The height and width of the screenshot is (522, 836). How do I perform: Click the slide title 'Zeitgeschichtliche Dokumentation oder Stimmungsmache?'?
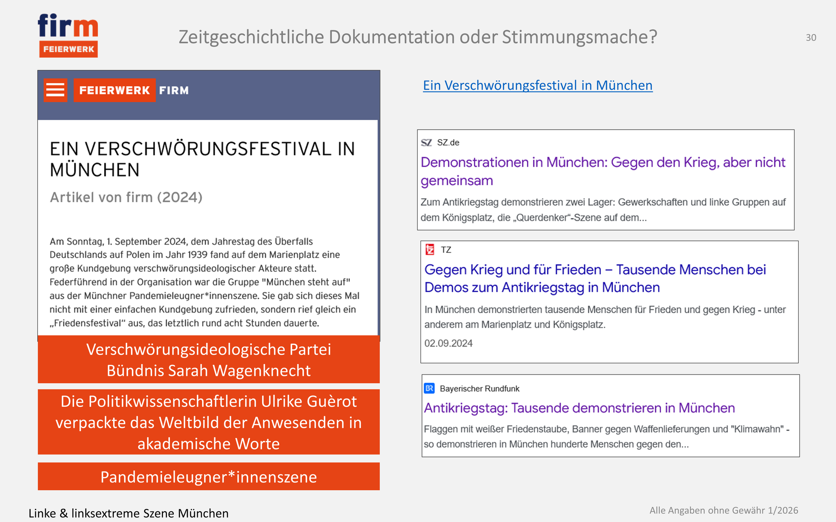[418, 37]
